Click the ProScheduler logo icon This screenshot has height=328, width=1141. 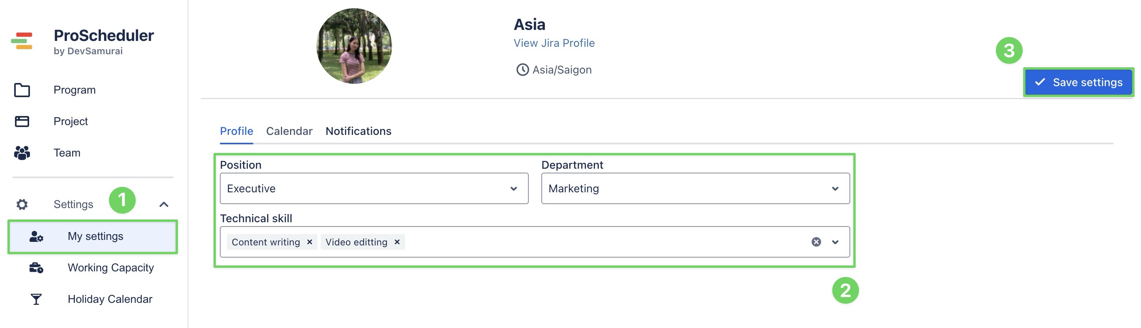click(22, 41)
